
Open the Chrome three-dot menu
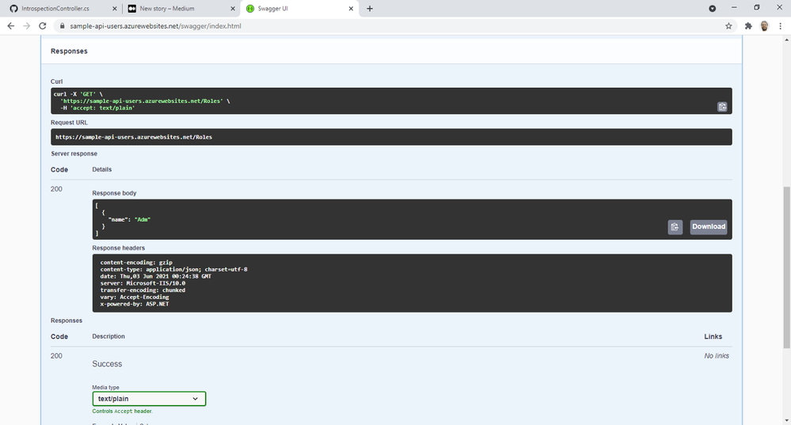pyautogui.click(x=780, y=25)
